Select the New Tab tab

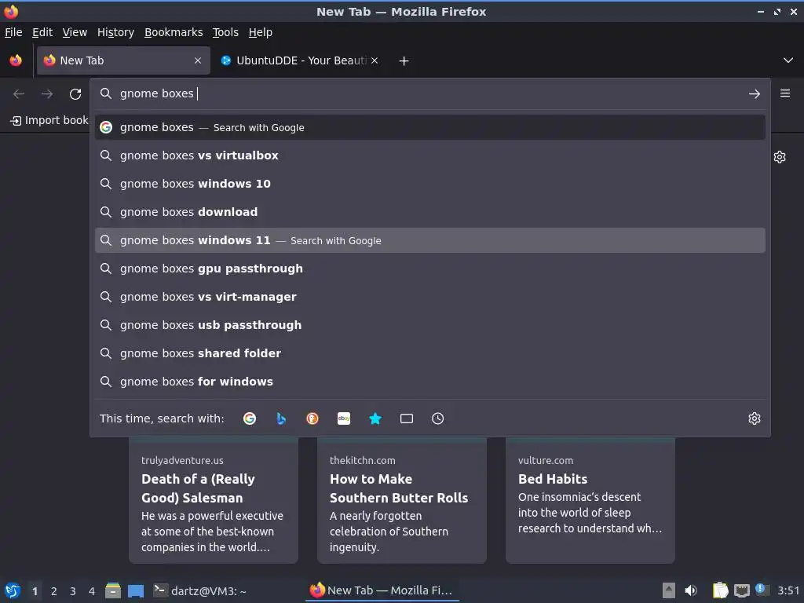[x=123, y=60]
